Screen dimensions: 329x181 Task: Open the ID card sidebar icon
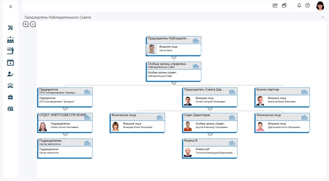[x=10, y=109]
